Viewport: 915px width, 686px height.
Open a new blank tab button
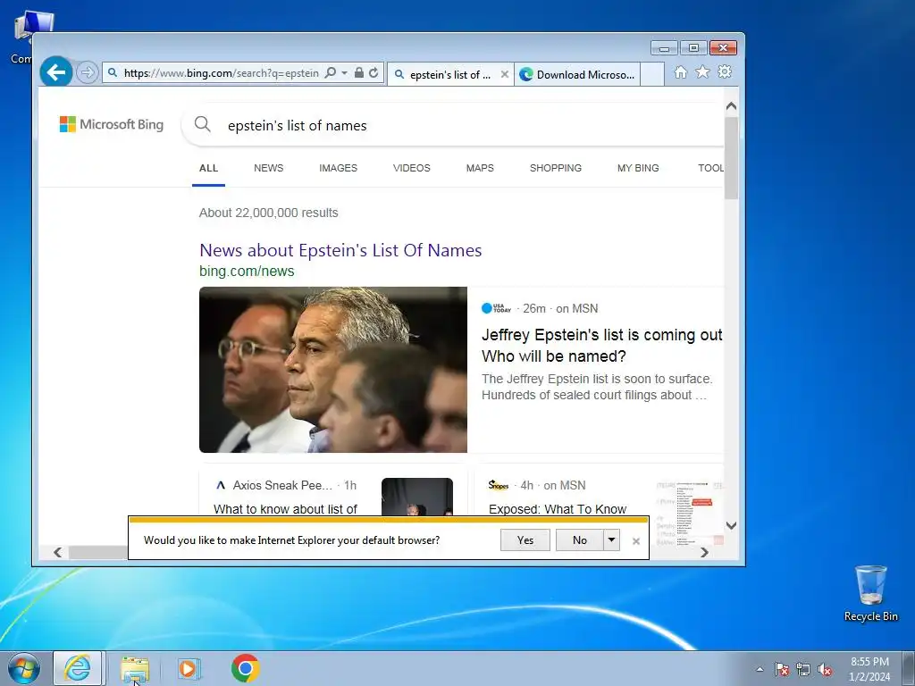652,74
